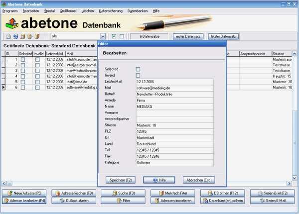Click DB öffnen (F12) button

click(x=223, y=193)
